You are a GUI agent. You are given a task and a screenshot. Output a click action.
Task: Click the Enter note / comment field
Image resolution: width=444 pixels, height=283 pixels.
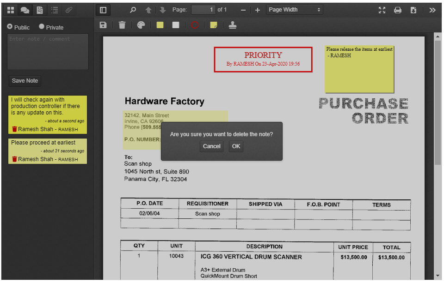[x=48, y=52]
